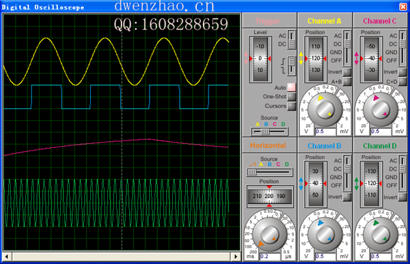
Task: Select source D in trigger Source
Action: (283, 124)
